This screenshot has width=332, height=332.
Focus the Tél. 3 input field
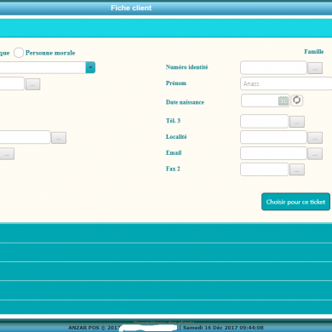click(x=265, y=122)
